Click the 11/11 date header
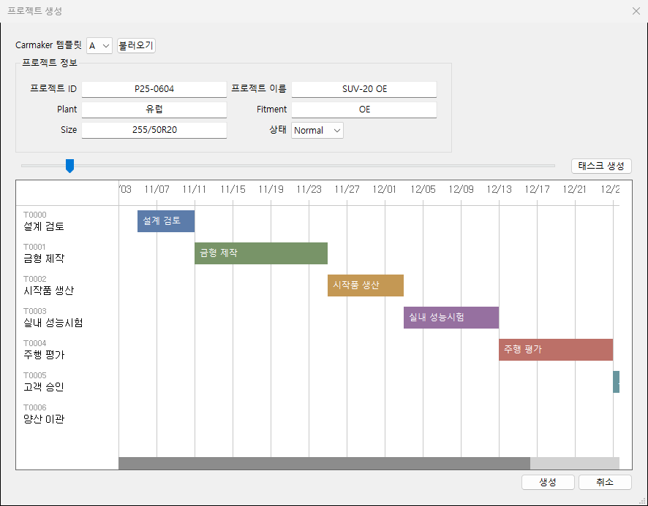 point(195,189)
